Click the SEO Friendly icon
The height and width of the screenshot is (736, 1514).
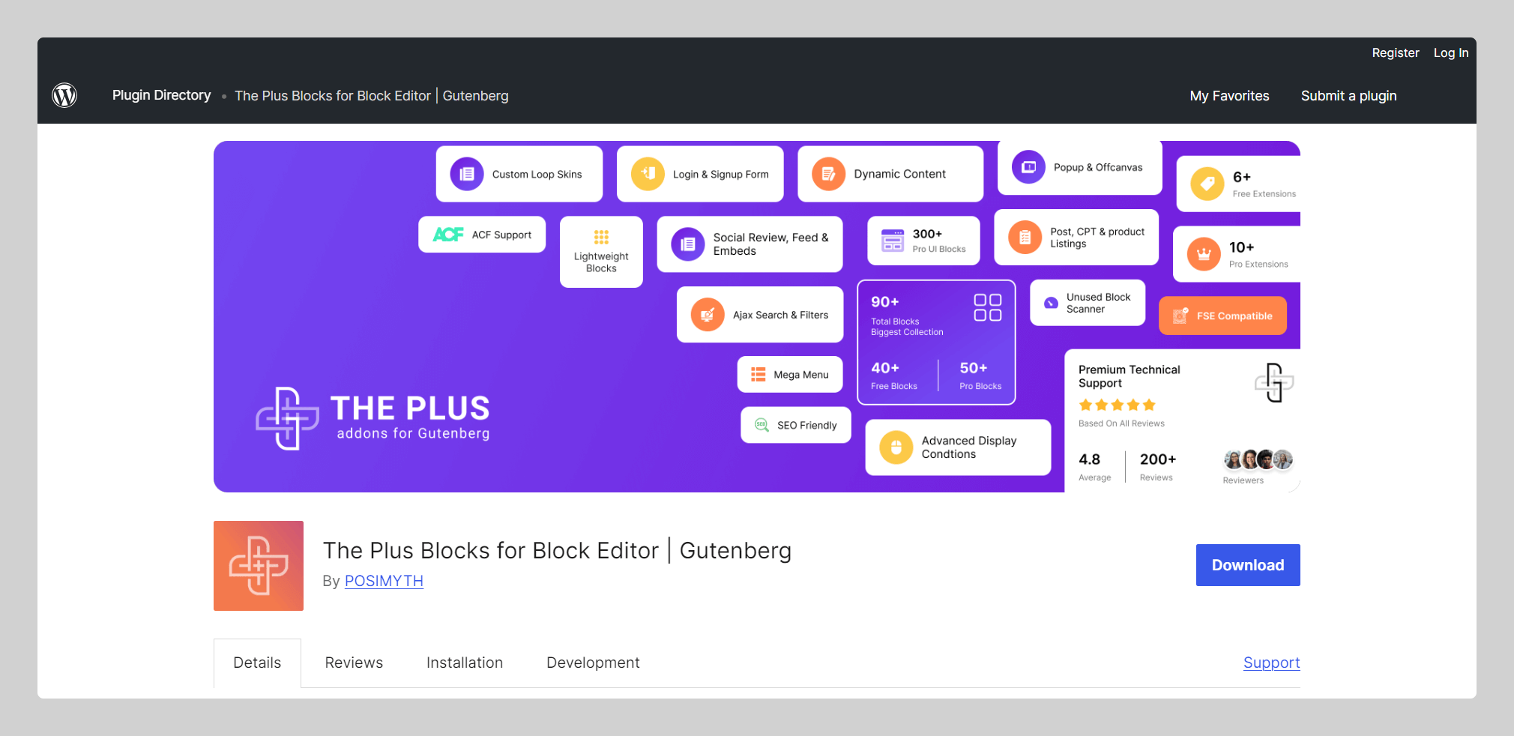tap(761, 425)
